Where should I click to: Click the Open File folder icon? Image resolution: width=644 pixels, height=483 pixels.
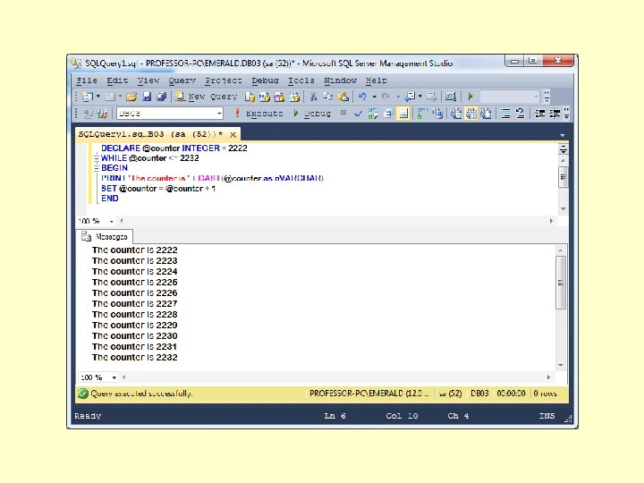131,97
